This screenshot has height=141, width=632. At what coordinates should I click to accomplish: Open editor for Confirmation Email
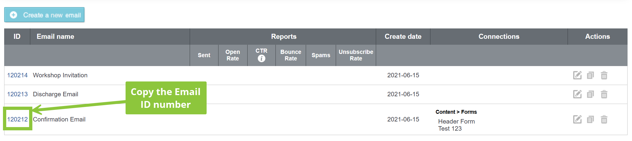(577, 119)
